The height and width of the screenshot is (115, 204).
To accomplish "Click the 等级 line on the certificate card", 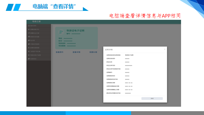I will 65,38.
